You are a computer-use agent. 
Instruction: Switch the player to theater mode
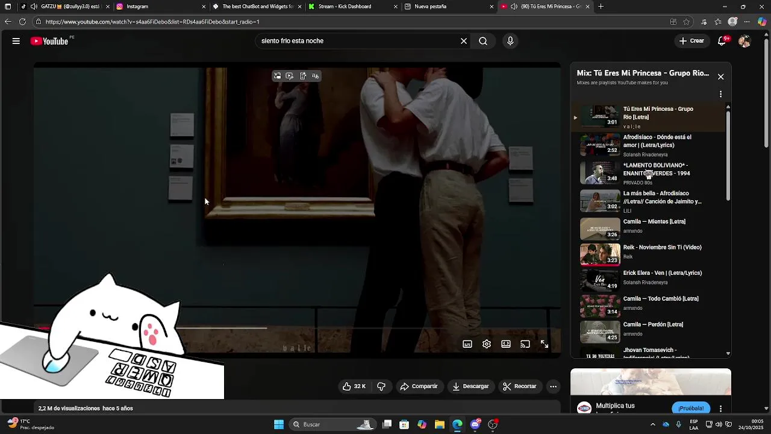506,344
